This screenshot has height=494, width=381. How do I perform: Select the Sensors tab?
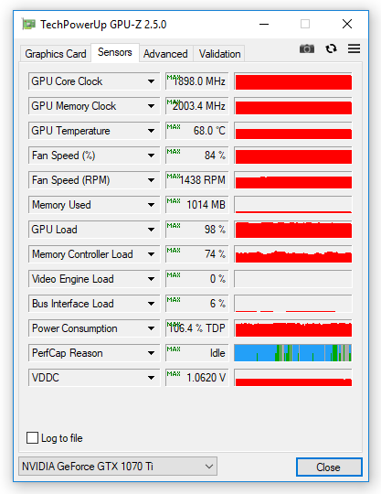click(x=115, y=52)
